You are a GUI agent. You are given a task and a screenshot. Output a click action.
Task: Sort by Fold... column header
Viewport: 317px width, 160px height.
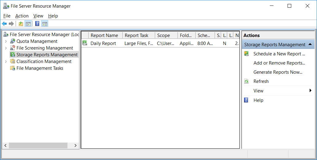(187, 35)
